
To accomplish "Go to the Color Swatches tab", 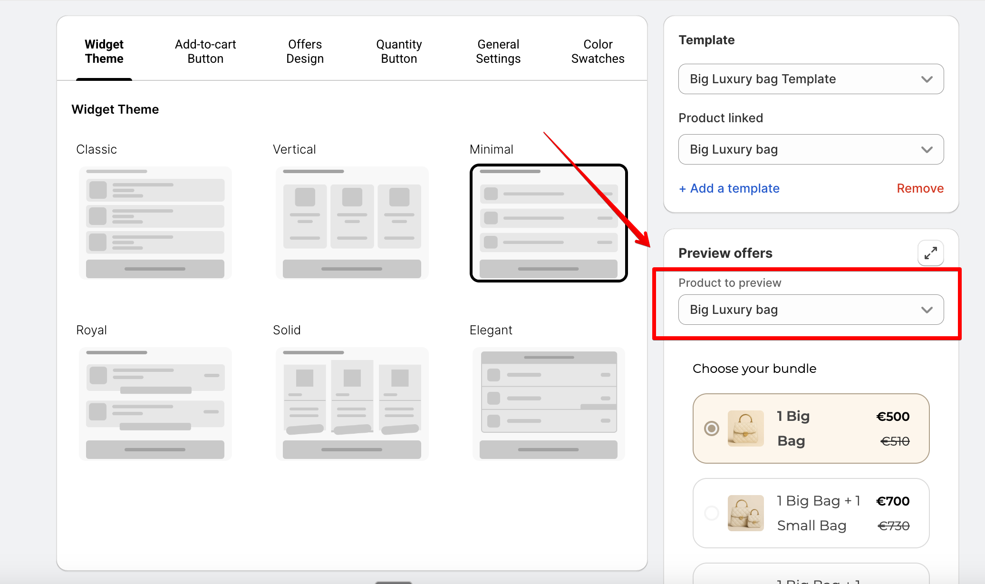I will point(598,51).
